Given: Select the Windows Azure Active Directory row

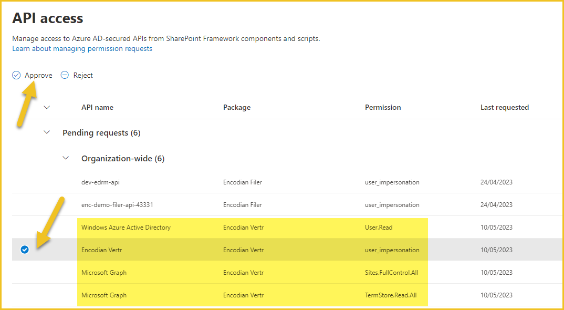Looking at the screenshot, I should click(288, 228).
